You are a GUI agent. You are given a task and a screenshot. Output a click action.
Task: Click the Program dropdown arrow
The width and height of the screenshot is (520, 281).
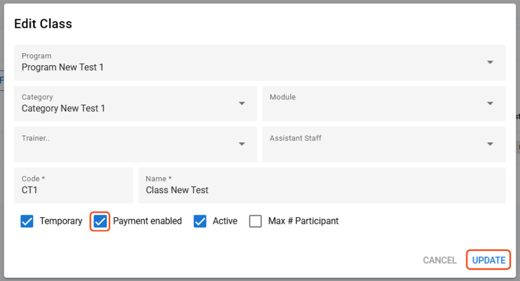tap(490, 62)
